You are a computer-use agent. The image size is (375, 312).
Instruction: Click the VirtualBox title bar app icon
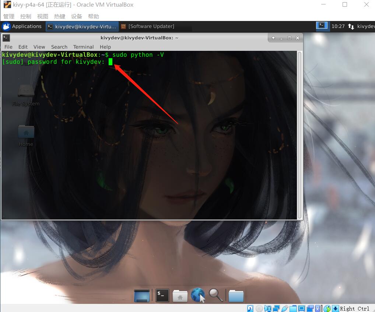[7, 4]
